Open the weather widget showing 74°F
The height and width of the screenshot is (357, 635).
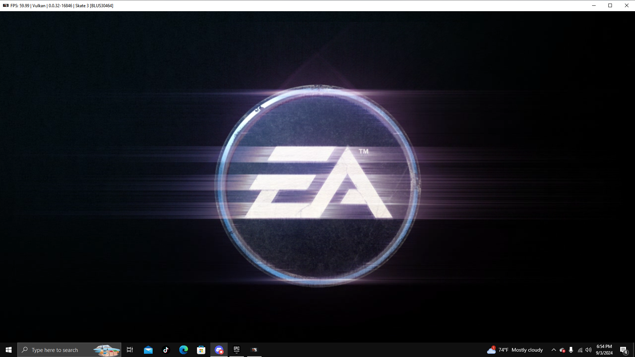tap(515, 350)
